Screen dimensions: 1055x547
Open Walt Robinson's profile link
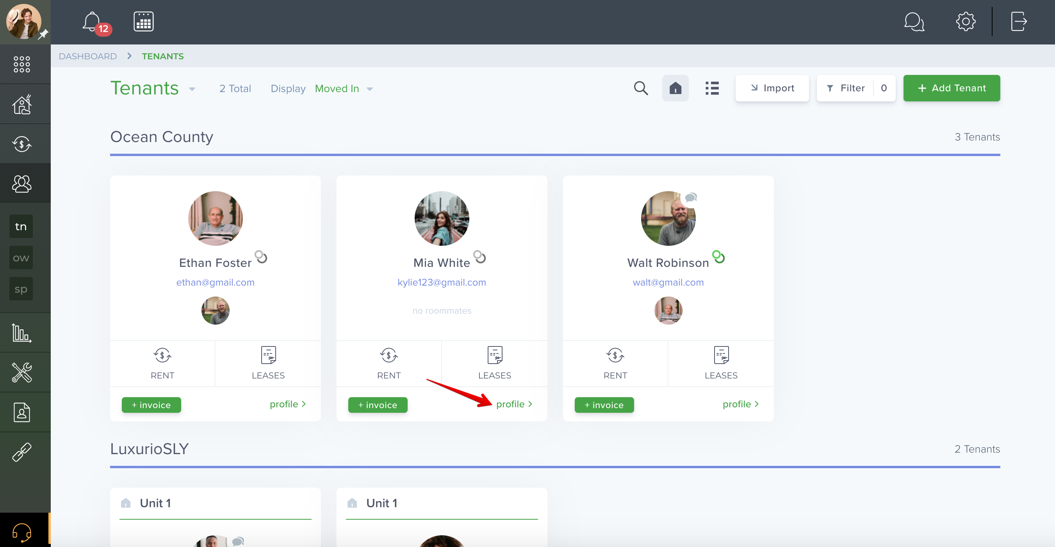tap(740, 404)
